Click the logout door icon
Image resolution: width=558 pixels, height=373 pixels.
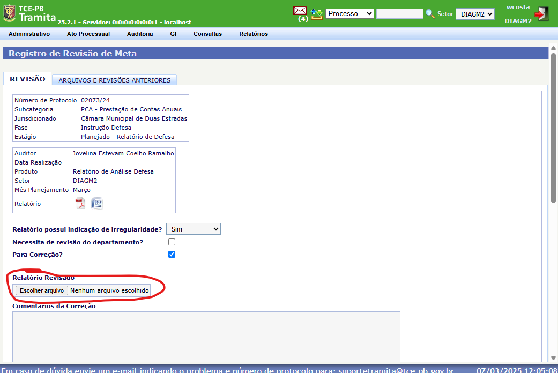click(541, 14)
